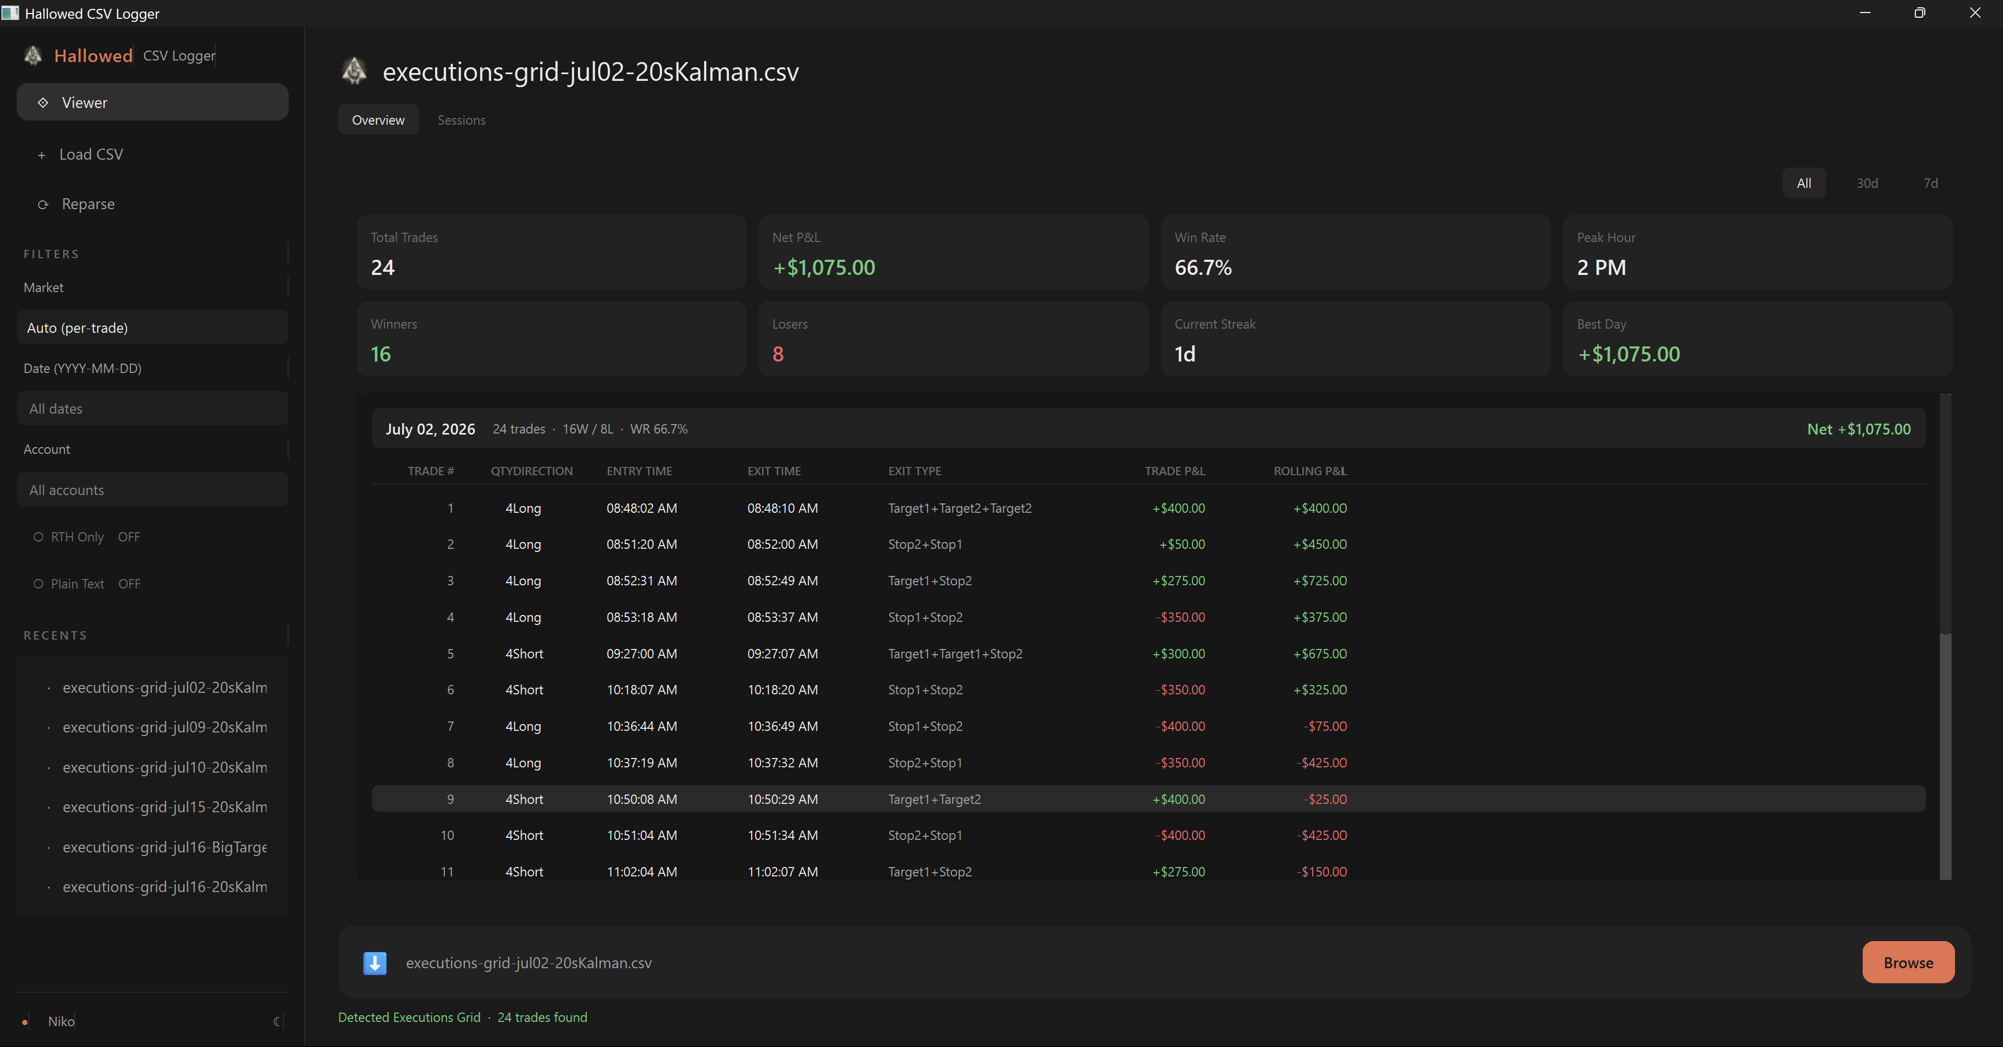Click the orange status dot beside Niko
The width and height of the screenshot is (2003, 1047).
25,1022
